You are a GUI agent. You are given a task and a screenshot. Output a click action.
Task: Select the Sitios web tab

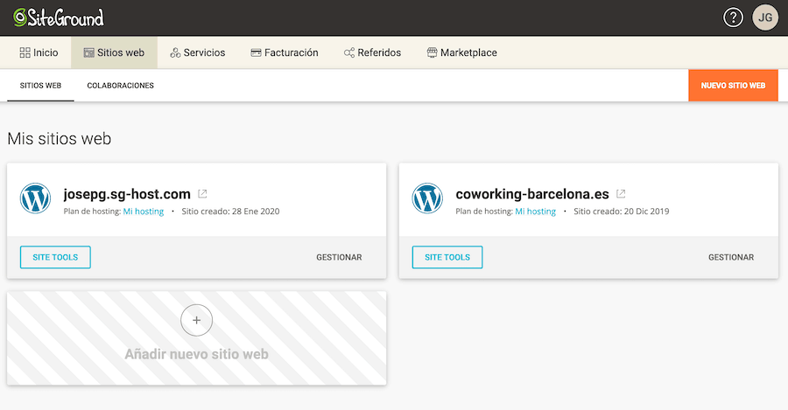tap(114, 52)
